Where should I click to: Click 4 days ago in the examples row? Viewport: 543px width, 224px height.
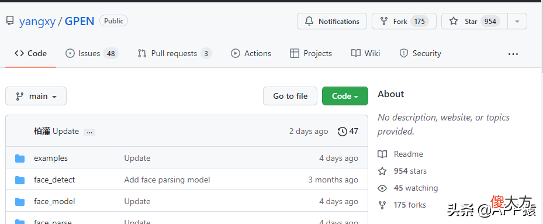[338, 158]
